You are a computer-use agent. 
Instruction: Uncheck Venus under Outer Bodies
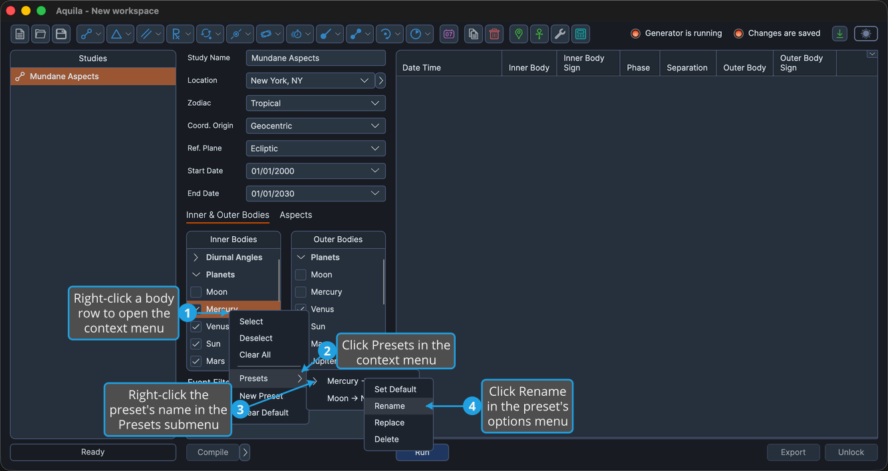tap(301, 309)
